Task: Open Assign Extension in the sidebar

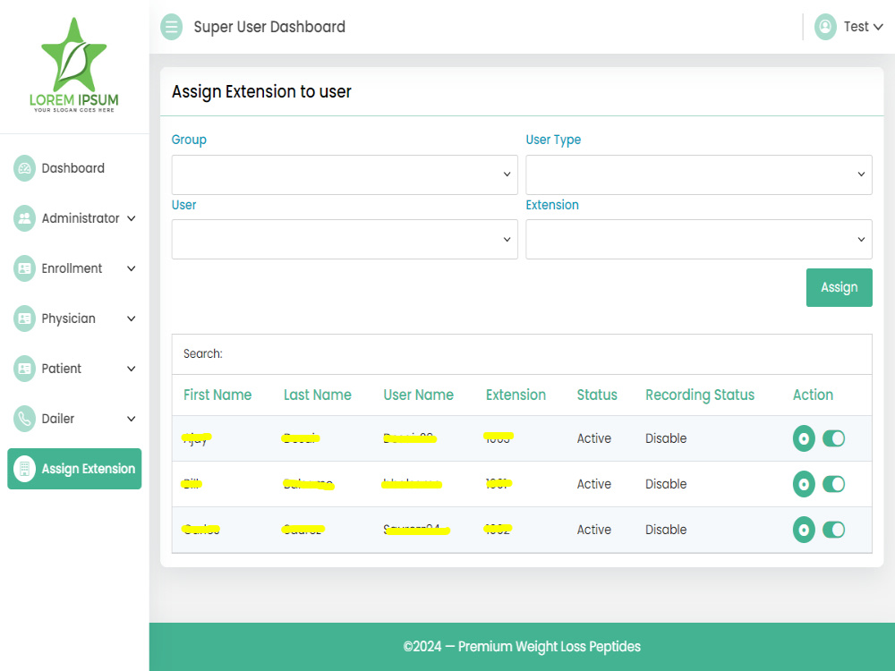Action: 74,469
